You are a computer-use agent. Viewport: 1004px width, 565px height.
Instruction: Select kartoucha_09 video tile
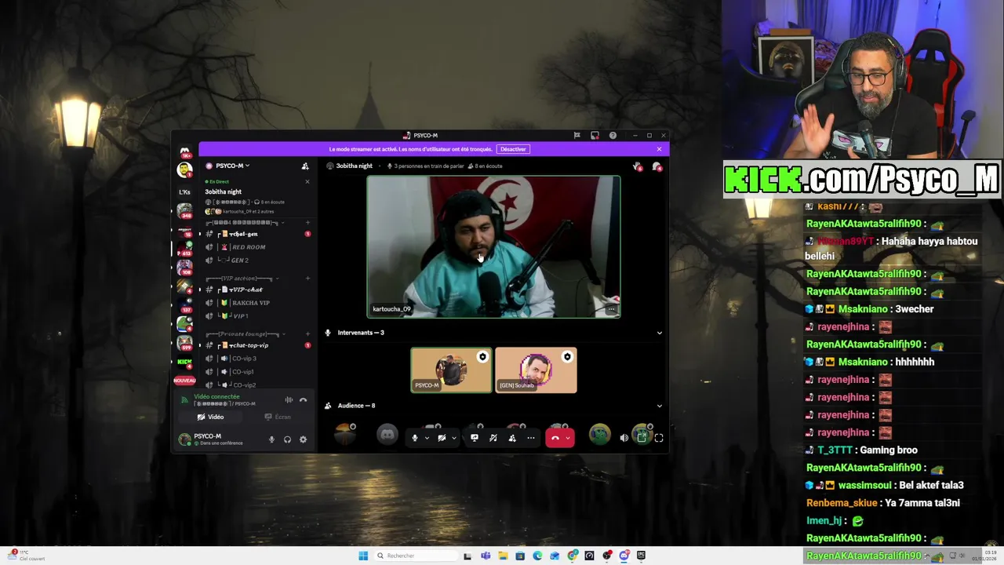(x=493, y=246)
